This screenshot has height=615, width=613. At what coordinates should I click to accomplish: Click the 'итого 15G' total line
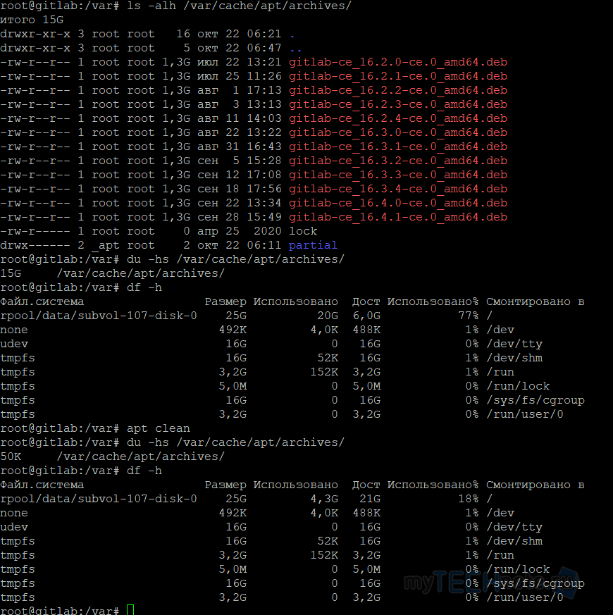point(32,20)
